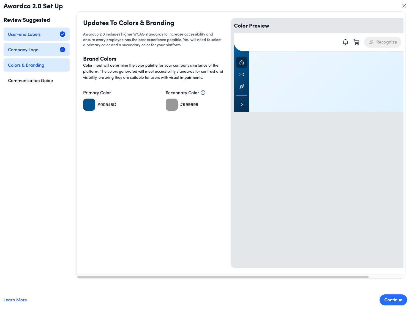Click the Company Logo checkmark
Image resolution: width=409 pixels, height=309 pixels.
[62, 50]
